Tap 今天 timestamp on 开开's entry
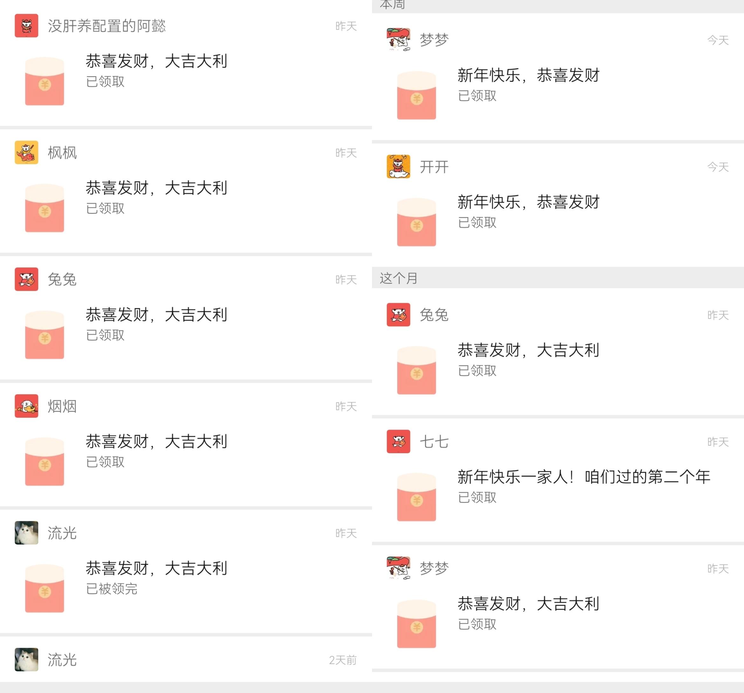Screen dimensions: 744x693 (718, 167)
